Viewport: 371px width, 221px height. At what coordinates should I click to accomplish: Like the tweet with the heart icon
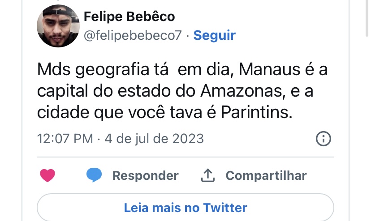click(x=47, y=175)
